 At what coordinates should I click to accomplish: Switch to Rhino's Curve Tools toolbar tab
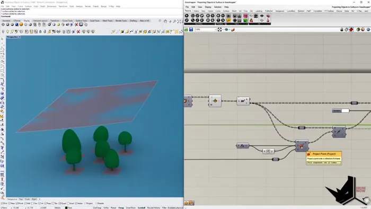pyautogui.click(x=67, y=21)
